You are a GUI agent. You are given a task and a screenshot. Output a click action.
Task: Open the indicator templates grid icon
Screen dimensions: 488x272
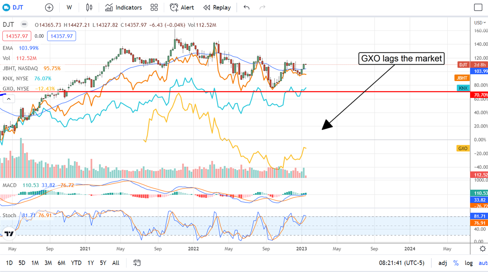[x=154, y=7]
